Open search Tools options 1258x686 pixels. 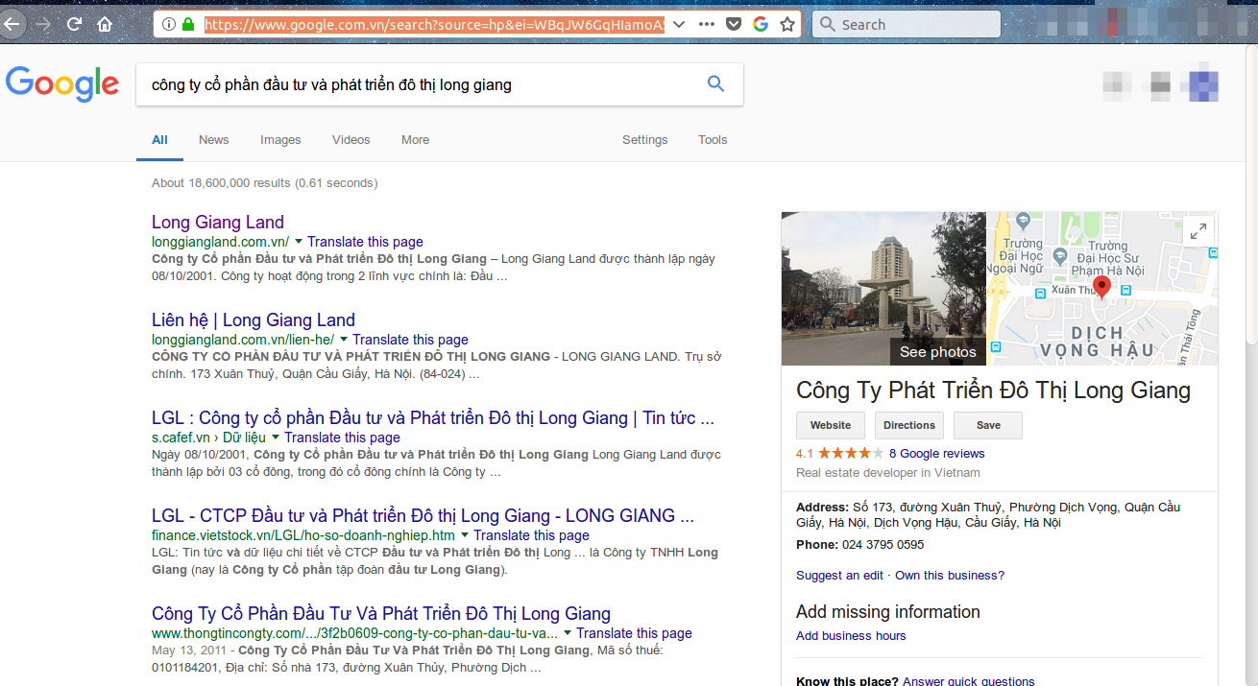713,140
